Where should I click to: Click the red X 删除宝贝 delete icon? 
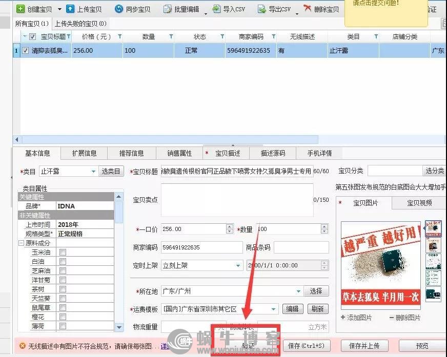point(307,9)
